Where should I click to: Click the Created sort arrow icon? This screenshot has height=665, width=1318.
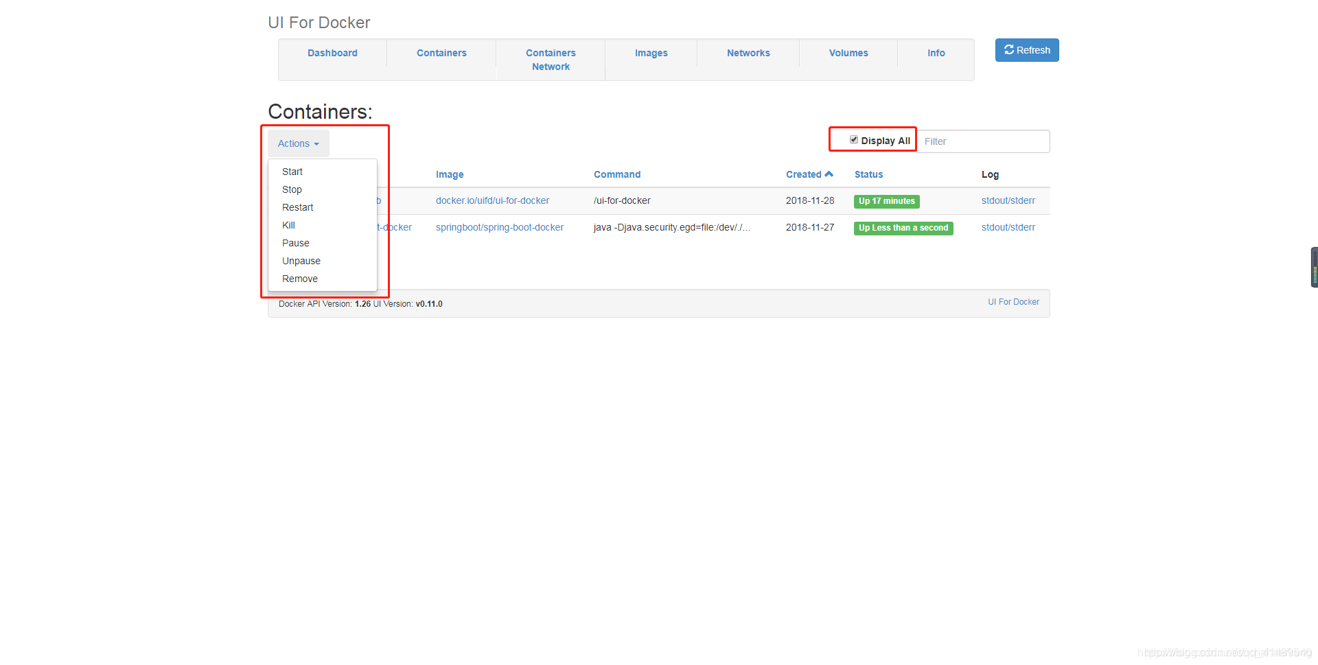(x=829, y=174)
